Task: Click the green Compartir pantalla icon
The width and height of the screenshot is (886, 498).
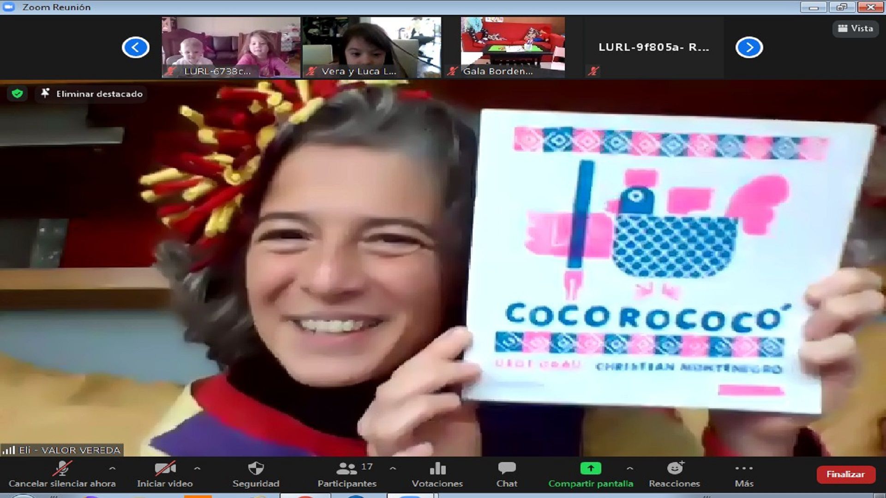Action: [x=591, y=468]
